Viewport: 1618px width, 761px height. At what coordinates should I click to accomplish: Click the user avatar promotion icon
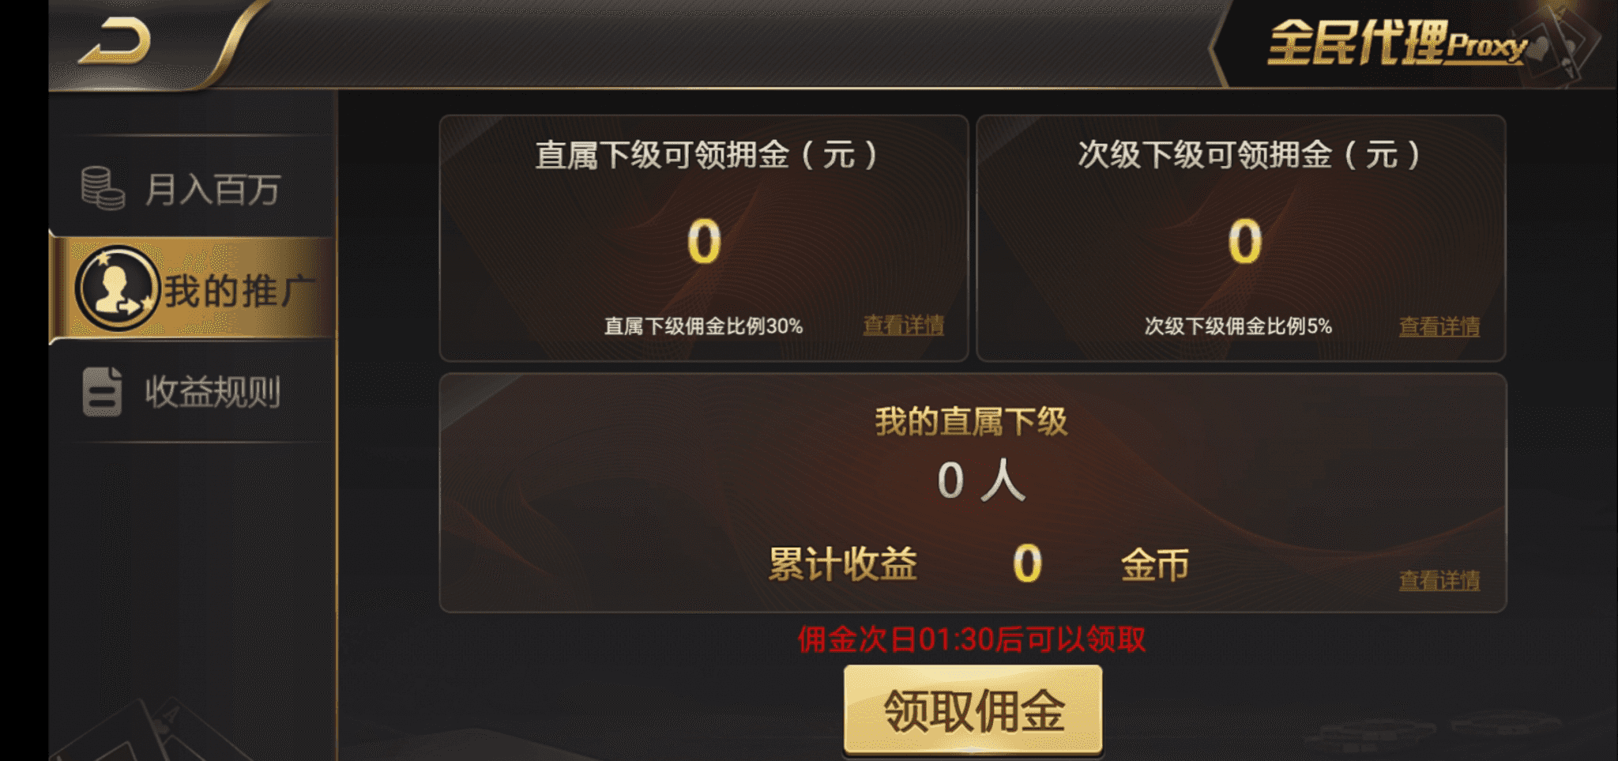[x=117, y=288]
